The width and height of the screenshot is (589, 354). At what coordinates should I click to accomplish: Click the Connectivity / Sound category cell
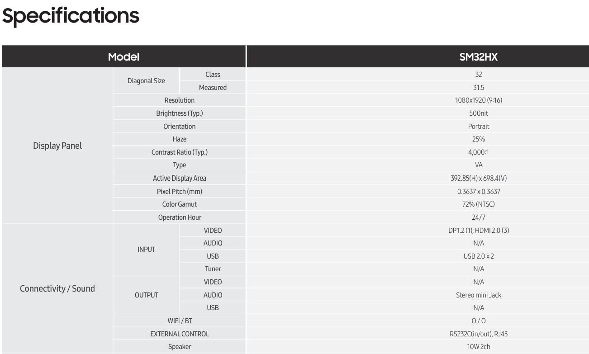click(x=57, y=288)
